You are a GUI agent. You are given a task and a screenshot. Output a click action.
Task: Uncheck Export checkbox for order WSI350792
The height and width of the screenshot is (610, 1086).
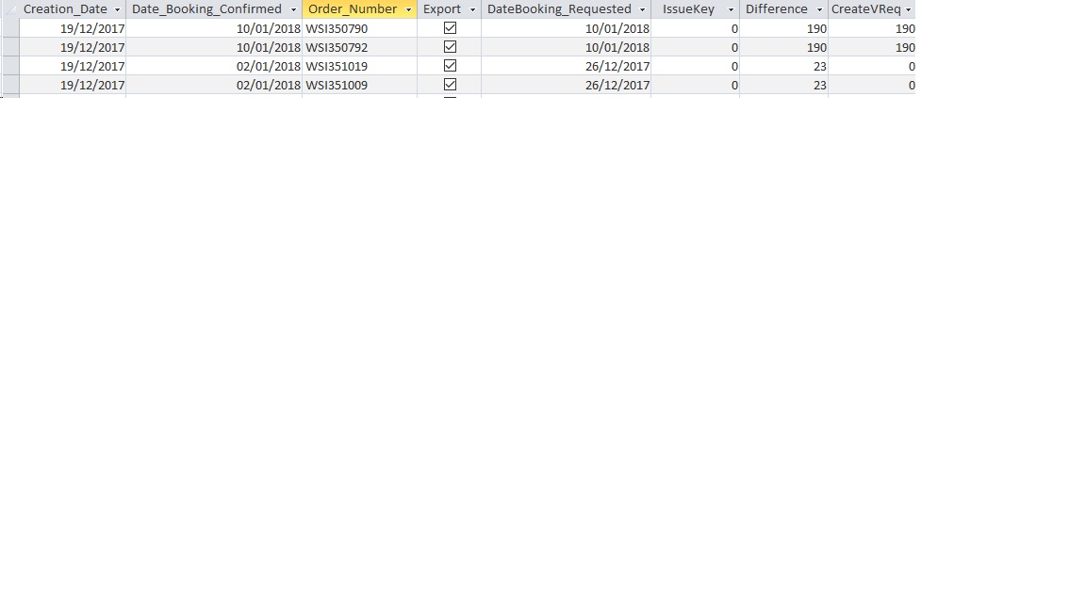tap(450, 46)
